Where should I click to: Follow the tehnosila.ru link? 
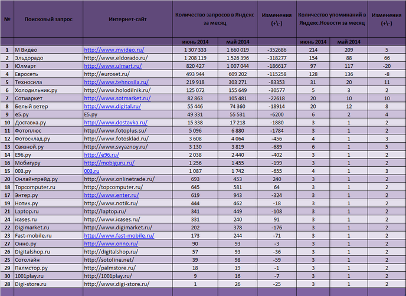(x=116, y=83)
